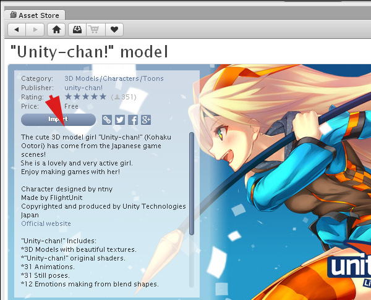Click "*3D Models with beautiful textures." line
This screenshot has width=371, height=300.
pyautogui.click(x=79, y=249)
